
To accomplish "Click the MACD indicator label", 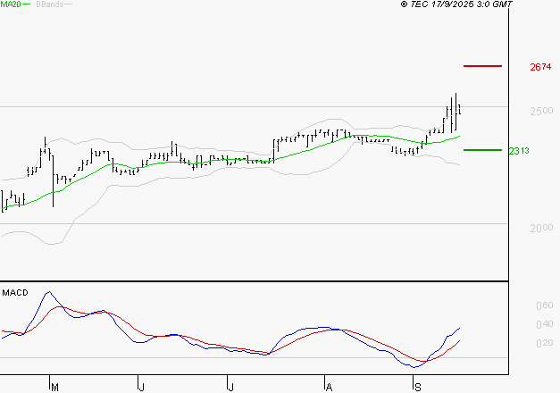I will pos(15,293).
